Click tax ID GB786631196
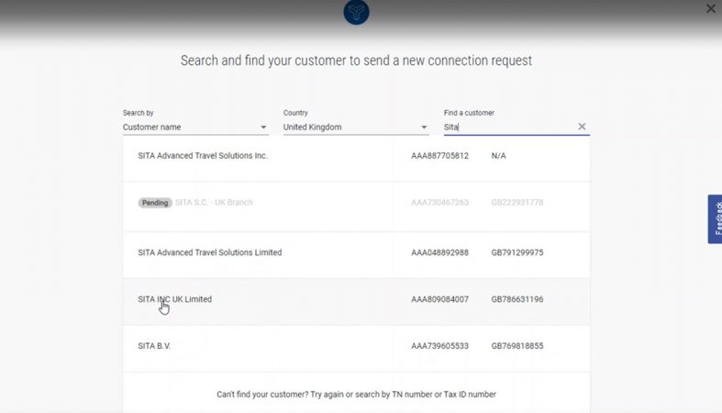Screen dimensions: 722x413 [517, 299]
